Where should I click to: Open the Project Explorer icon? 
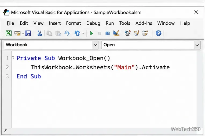(128, 33)
